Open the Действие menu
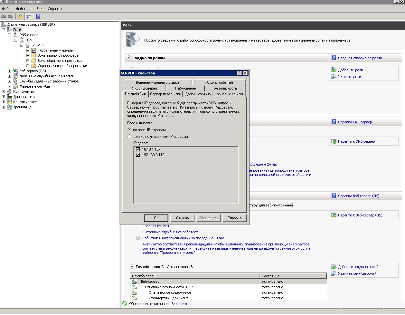Screen dimensions: 405x315 [x=24, y=9]
